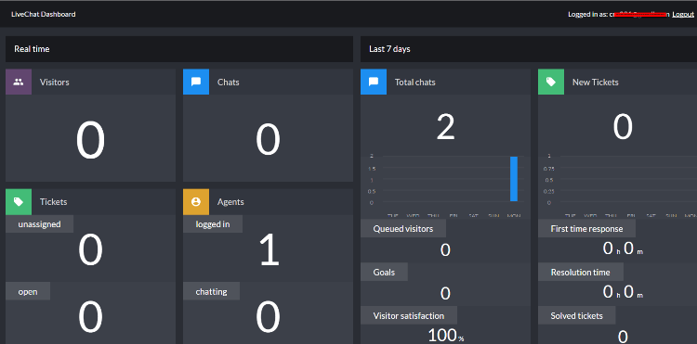697x344 pixels.
Task: Select the Real time section header
Action: pyautogui.click(x=179, y=49)
